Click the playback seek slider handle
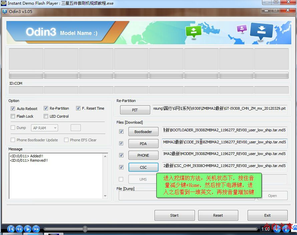The image size is (297, 235). [85, 229]
